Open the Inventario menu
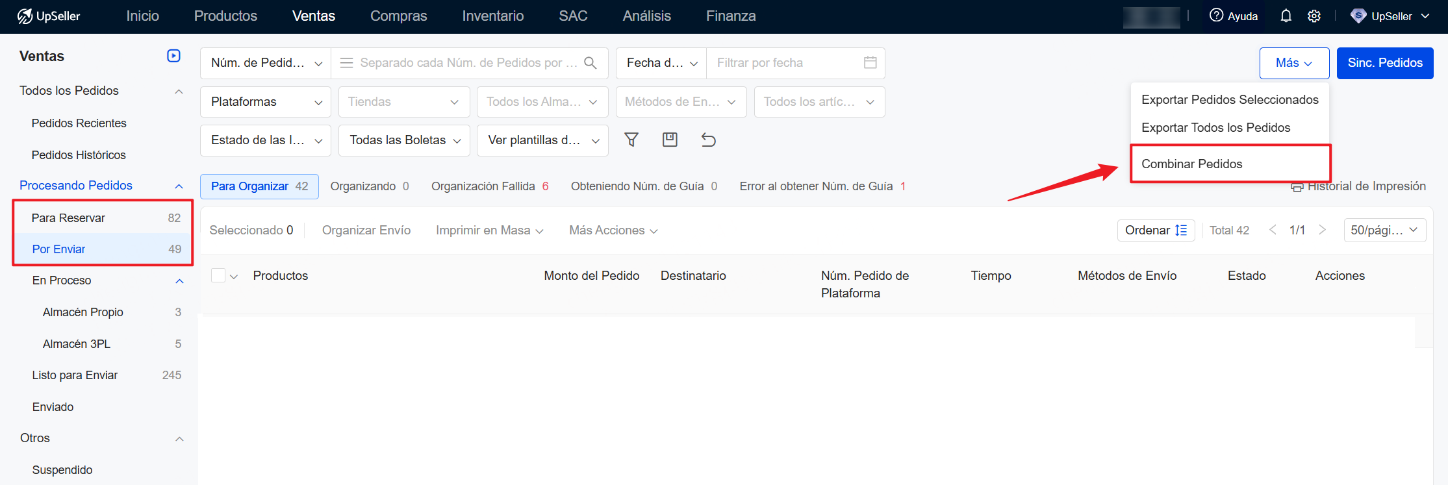 (492, 16)
